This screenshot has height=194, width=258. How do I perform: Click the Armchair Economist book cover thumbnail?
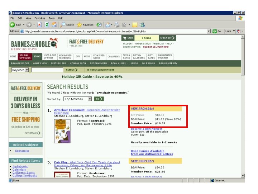(x=62, y=131)
